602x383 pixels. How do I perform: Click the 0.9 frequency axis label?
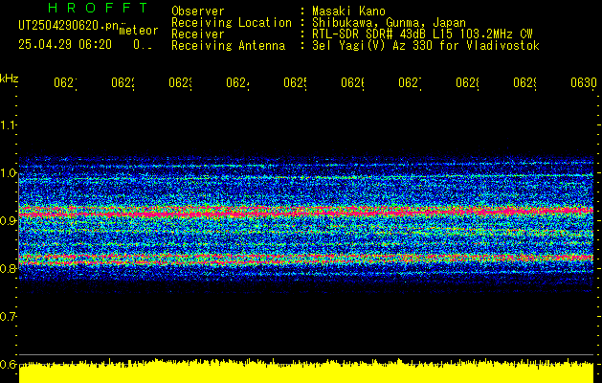coord(8,221)
